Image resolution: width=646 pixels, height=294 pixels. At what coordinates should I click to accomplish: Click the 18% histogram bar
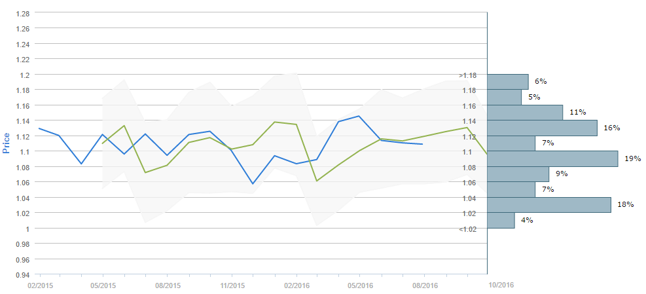point(549,205)
